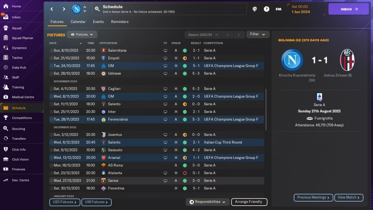373x210 pixels.
Task: Toggle check mark on Tue 24/10/2023 OM row
Action: coord(51,66)
